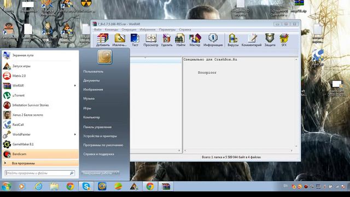Open Игры from Start menu
Image resolution: width=350 pixels, height=197 pixels.
coord(87,108)
